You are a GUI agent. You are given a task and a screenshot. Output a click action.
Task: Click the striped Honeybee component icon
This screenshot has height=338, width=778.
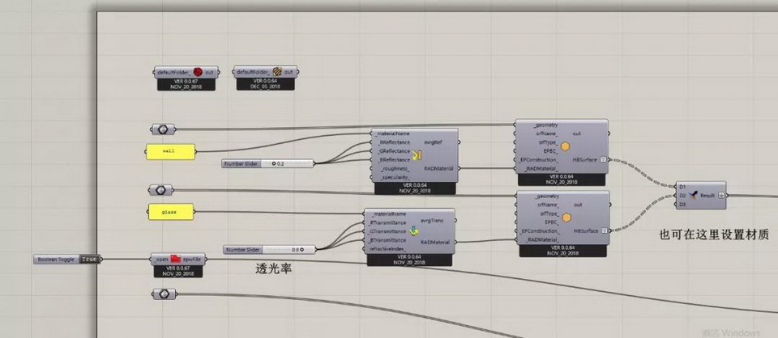[x=277, y=72]
